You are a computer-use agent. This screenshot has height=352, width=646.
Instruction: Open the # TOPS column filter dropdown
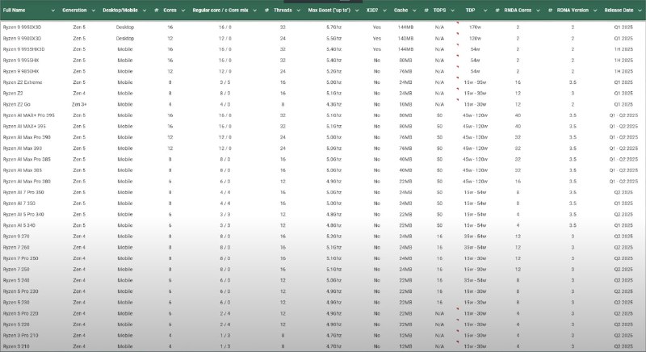point(452,10)
